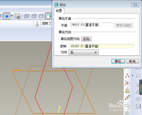Click the boxed A annotation feature icon
The image size is (142, 115).
click(127, 113)
